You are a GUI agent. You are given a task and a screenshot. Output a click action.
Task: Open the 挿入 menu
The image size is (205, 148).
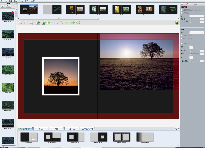[16, 1]
